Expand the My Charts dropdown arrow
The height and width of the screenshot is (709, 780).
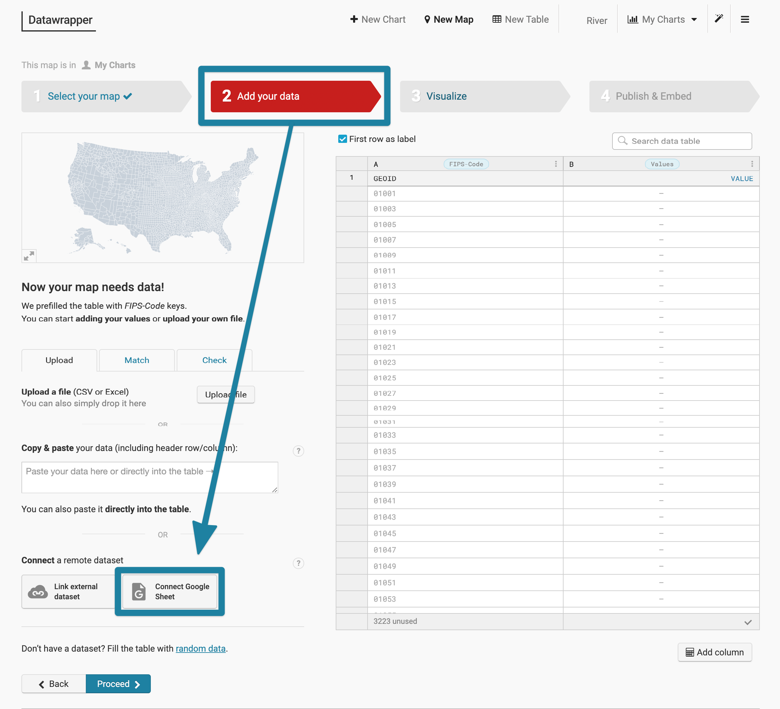click(x=694, y=19)
